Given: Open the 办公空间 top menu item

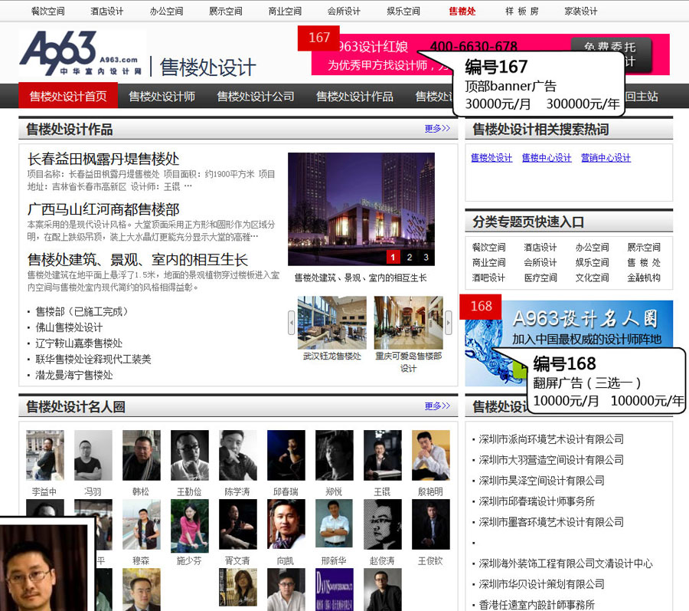Looking at the screenshot, I should click(166, 11).
